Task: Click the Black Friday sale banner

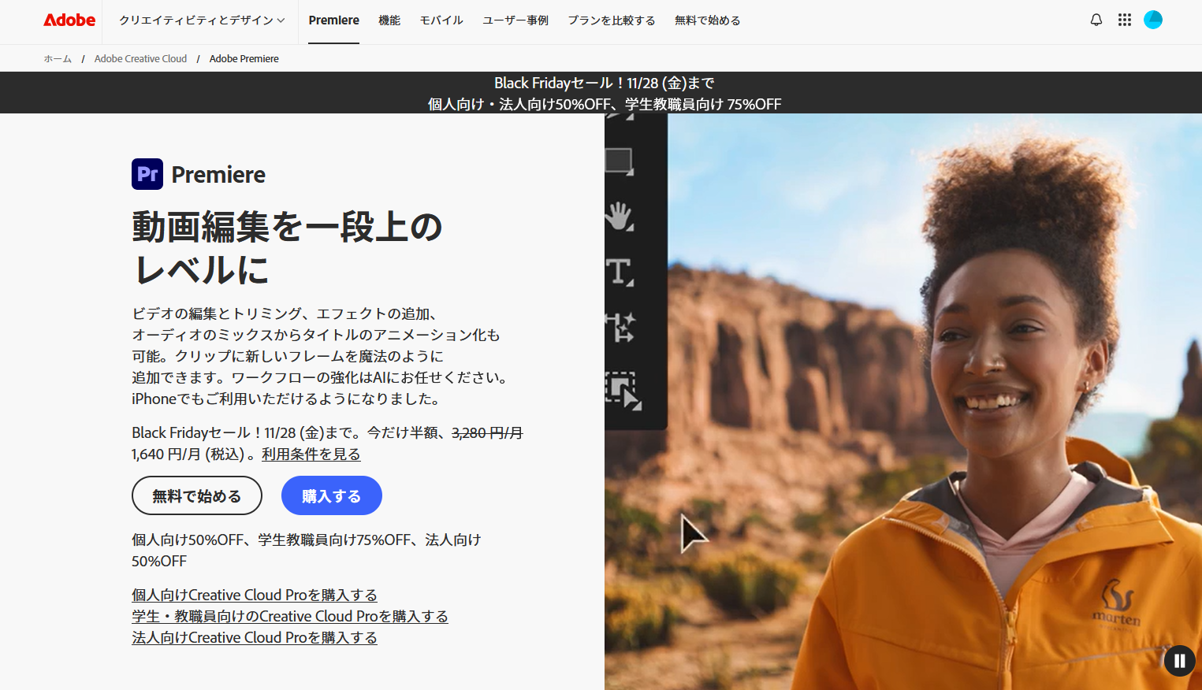Action: click(x=604, y=93)
